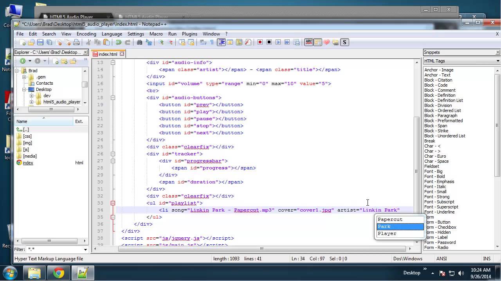Click the Redo toolbar arrow
Viewport: 501px width, 281px height.
127,42
